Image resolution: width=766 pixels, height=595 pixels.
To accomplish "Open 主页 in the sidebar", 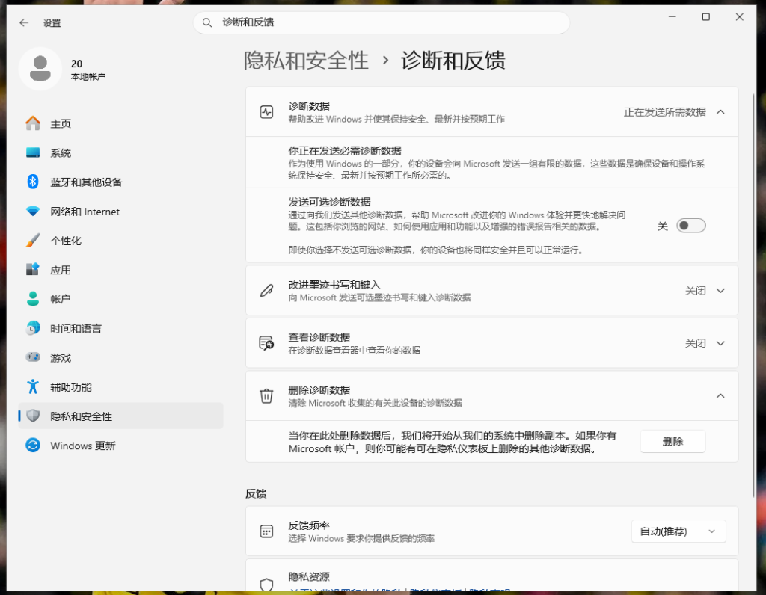I will (x=120, y=123).
